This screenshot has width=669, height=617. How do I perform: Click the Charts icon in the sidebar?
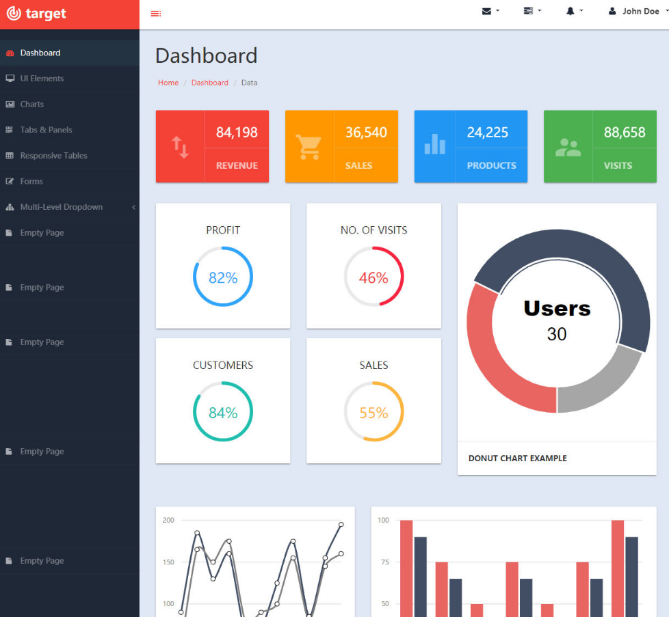10,105
